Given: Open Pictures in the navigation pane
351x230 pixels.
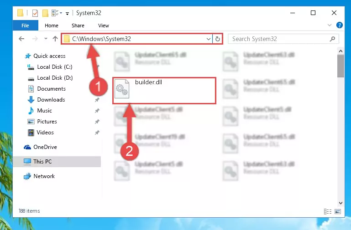Looking at the screenshot, I should (47, 122).
